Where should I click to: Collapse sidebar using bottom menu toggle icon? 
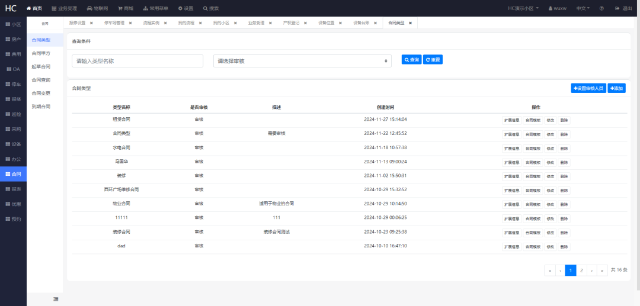point(56,299)
